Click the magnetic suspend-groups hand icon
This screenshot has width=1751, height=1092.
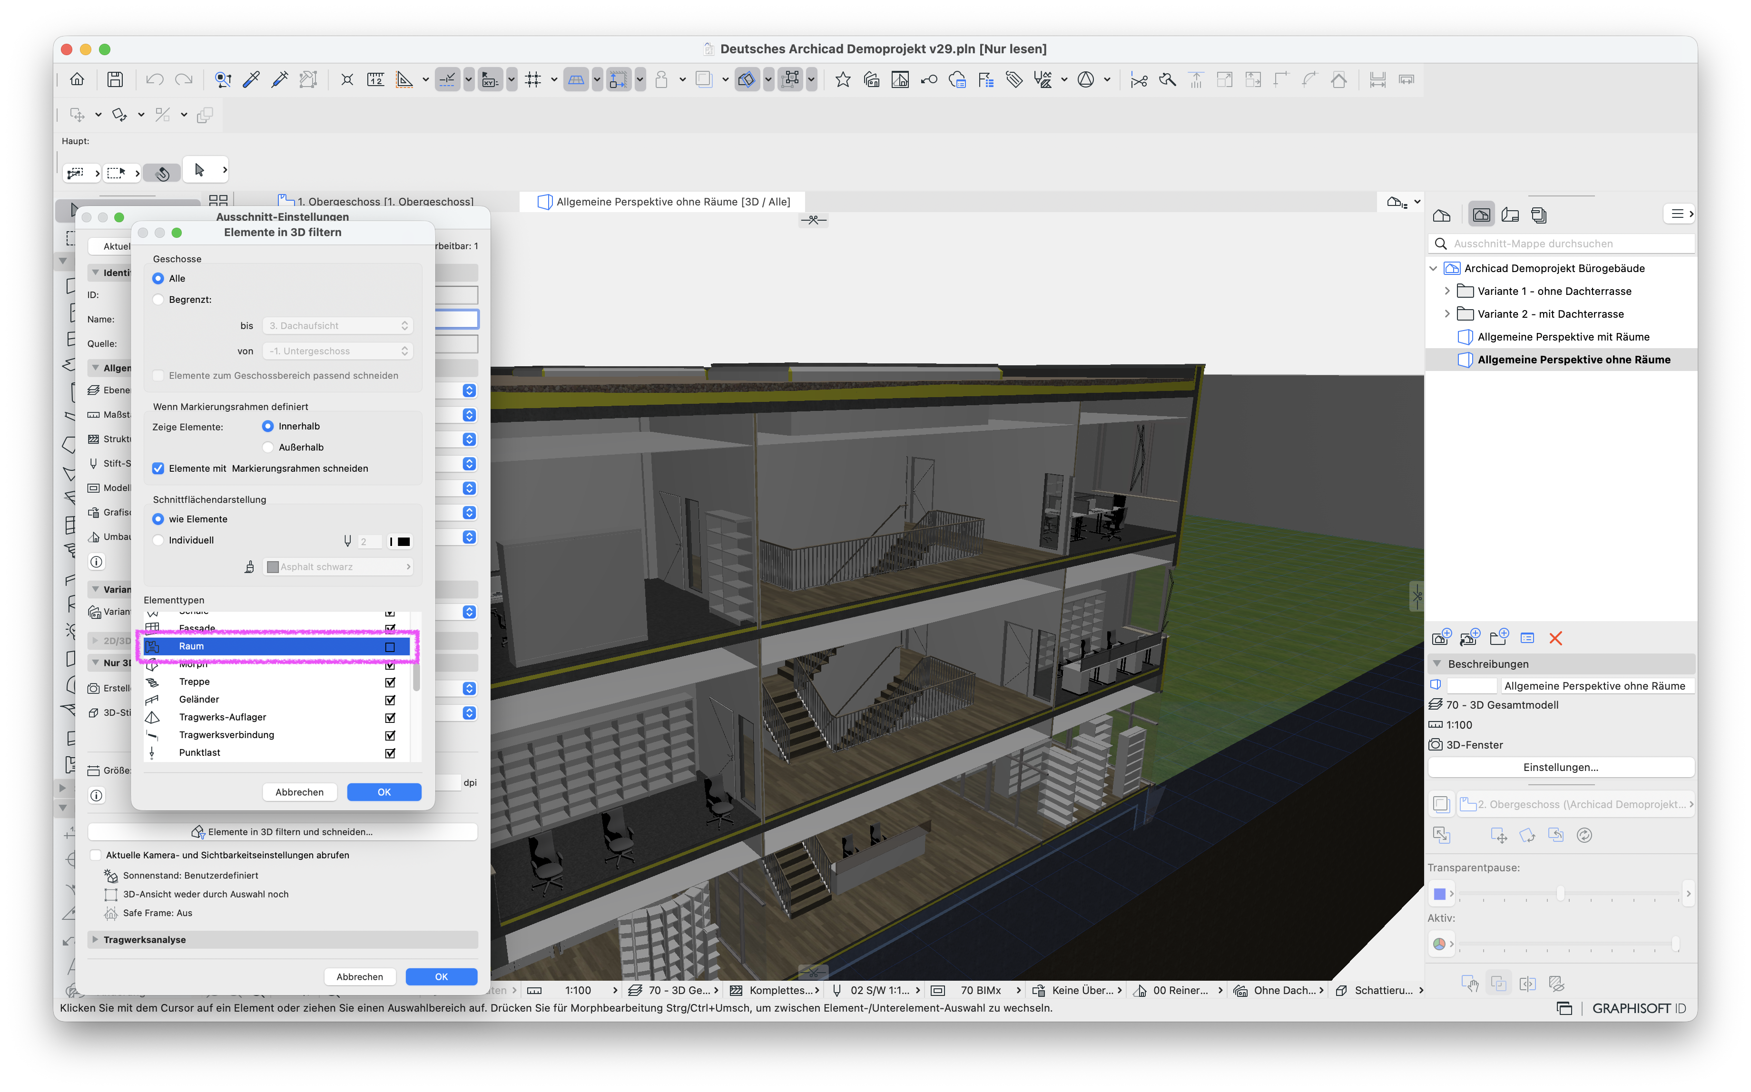click(x=163, y=173)
